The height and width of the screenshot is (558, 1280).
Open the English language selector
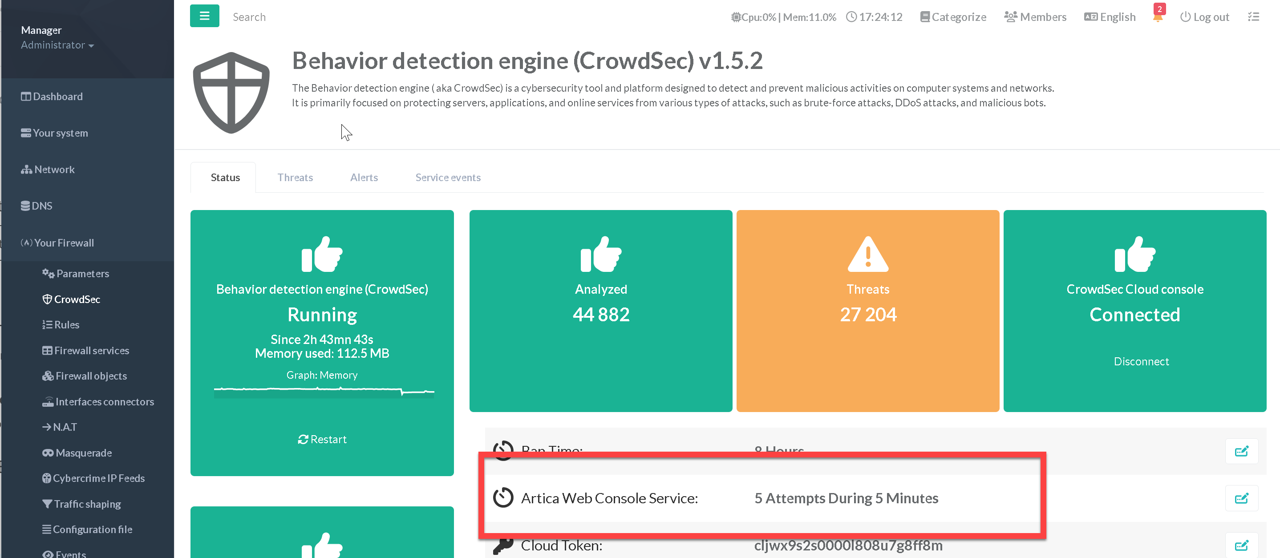pos(1110,17)
